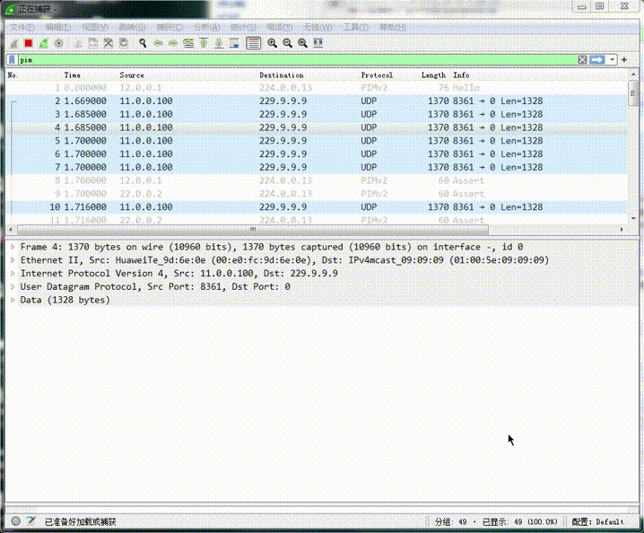Click the Protocol column header
Image resolution: width=644 pixels, height=533 pixels.
tap(377, 75)
